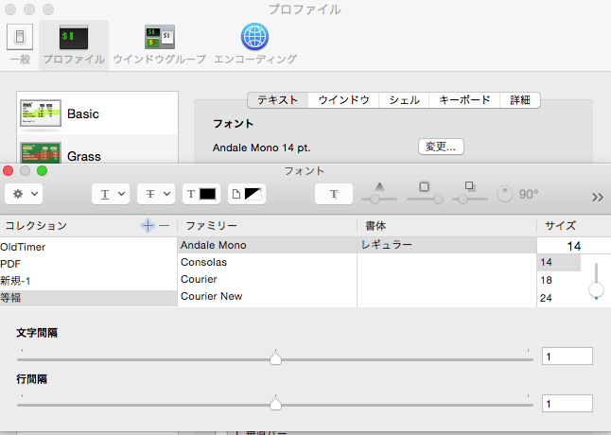Viewport: 611px width, 435px height.
Task: Click the gear action menu in Fonts panel
Action: click(23, 194)
